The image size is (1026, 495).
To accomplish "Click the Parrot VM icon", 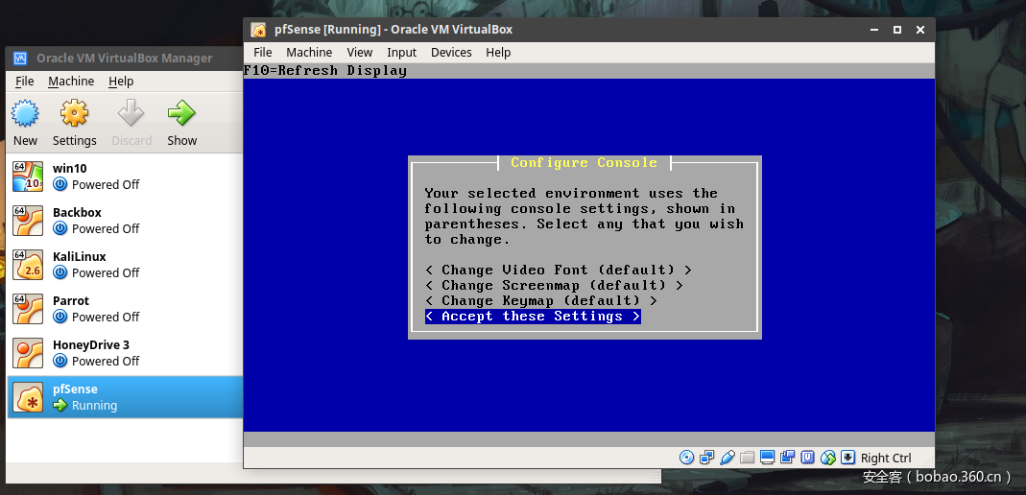I will [x=28, y=309].
